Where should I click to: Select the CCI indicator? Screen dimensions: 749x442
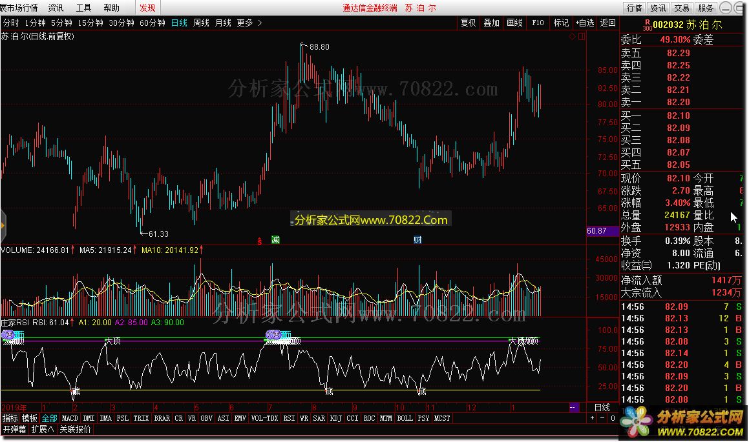point(352,418)
